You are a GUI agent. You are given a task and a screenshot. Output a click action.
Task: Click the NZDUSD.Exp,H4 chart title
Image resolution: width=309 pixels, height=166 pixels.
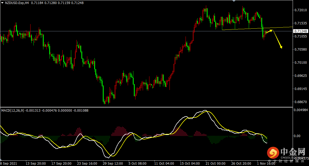[17, 3]
